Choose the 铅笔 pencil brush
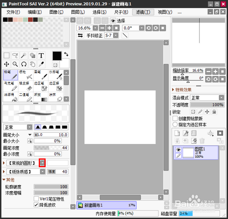Viewport: 228px width, 219px height. 11,75
